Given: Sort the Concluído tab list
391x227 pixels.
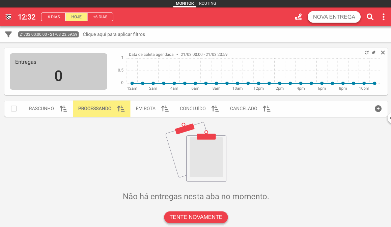Looking at the screenshot, I should click(x=215, y=109).
